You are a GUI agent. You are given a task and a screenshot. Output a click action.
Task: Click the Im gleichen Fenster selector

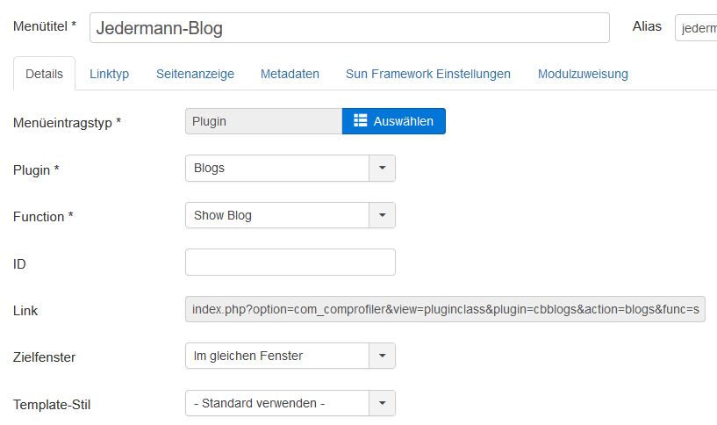pos(290,356)
